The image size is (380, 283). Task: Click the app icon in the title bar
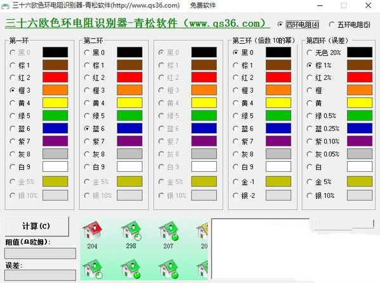(x=5, y=6)
